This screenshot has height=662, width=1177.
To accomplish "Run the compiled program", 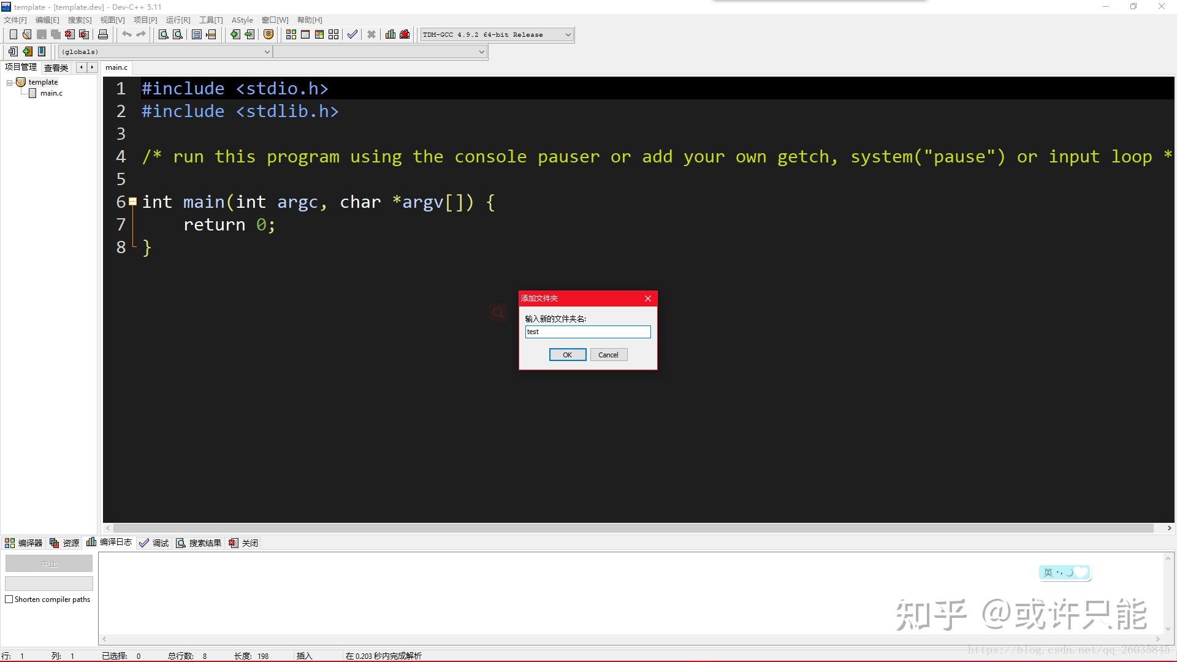I will (305, 34).
